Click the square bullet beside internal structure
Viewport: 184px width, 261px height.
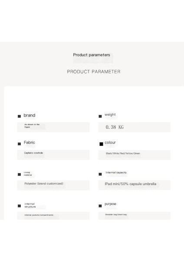pos(19,206)
